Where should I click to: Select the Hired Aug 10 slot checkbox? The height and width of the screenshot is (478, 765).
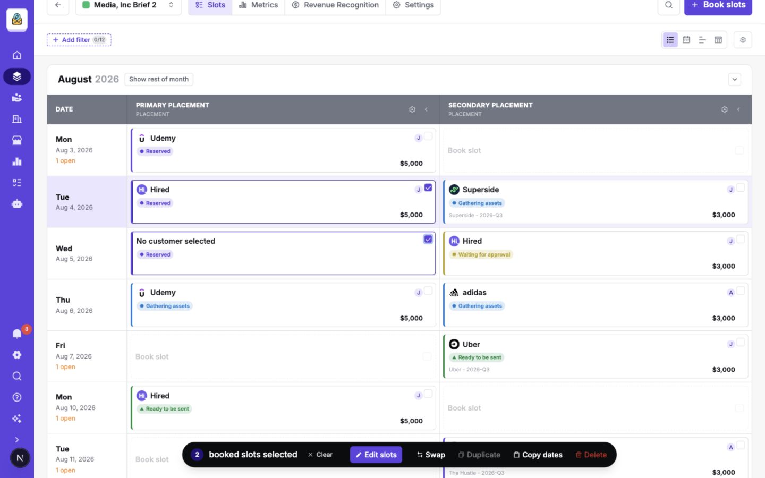[x=428, y=394]
